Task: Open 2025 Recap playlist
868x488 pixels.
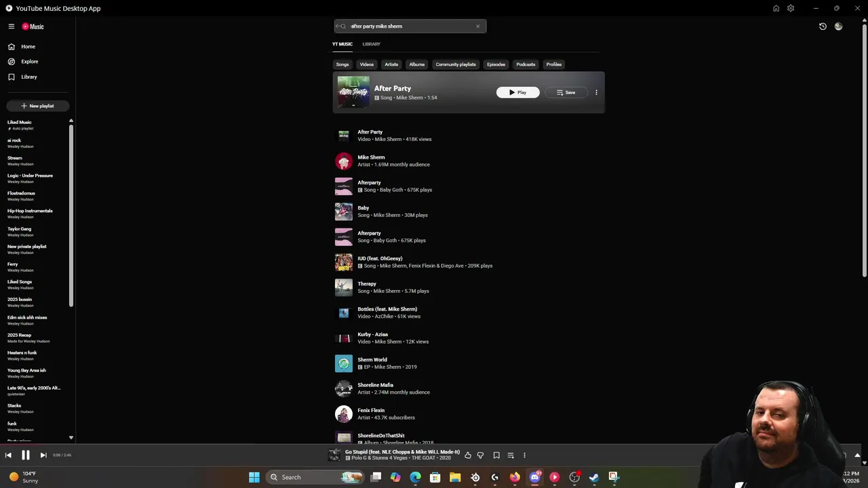Action: tap(35, 338)
